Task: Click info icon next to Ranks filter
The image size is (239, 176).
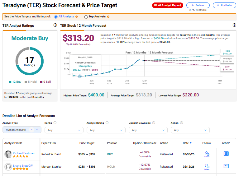Action: pos(55,123)
